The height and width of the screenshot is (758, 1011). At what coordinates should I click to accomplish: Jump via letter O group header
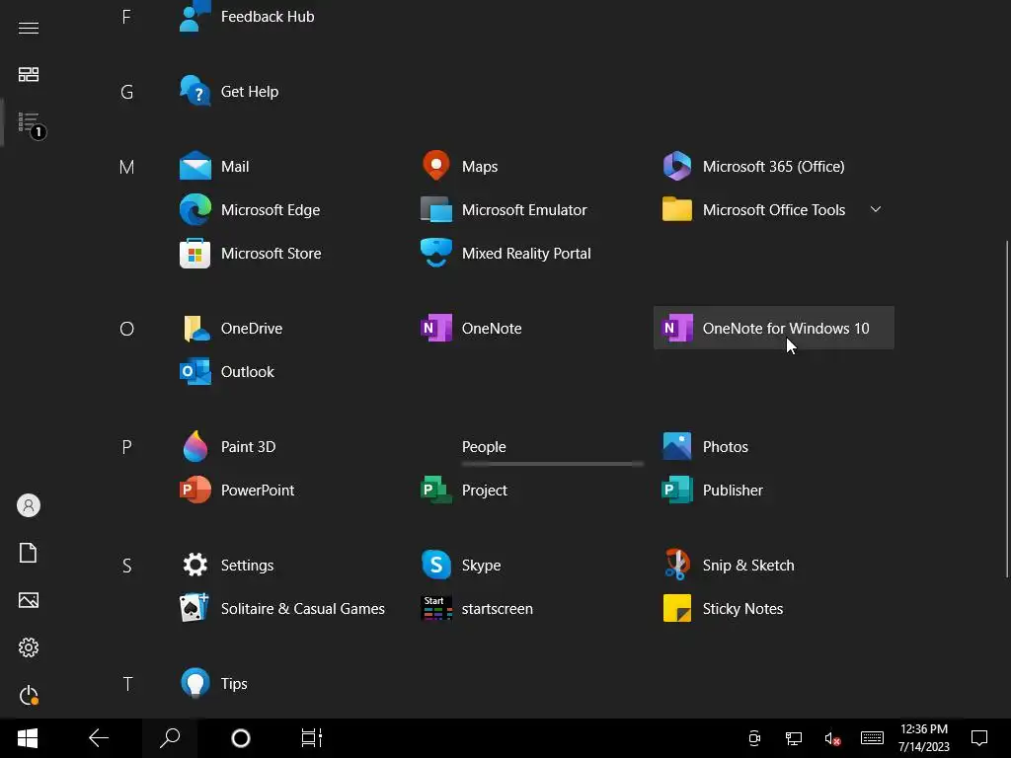pos(127,329)
